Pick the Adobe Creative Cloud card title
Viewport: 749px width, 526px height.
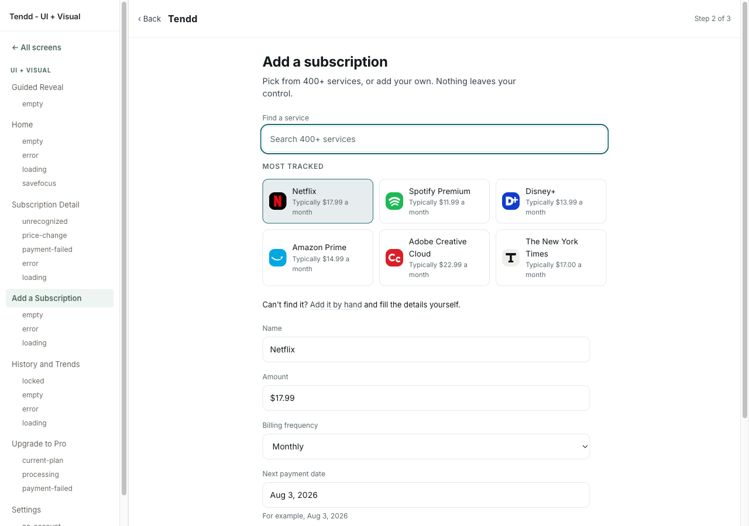tap(438, 247)
